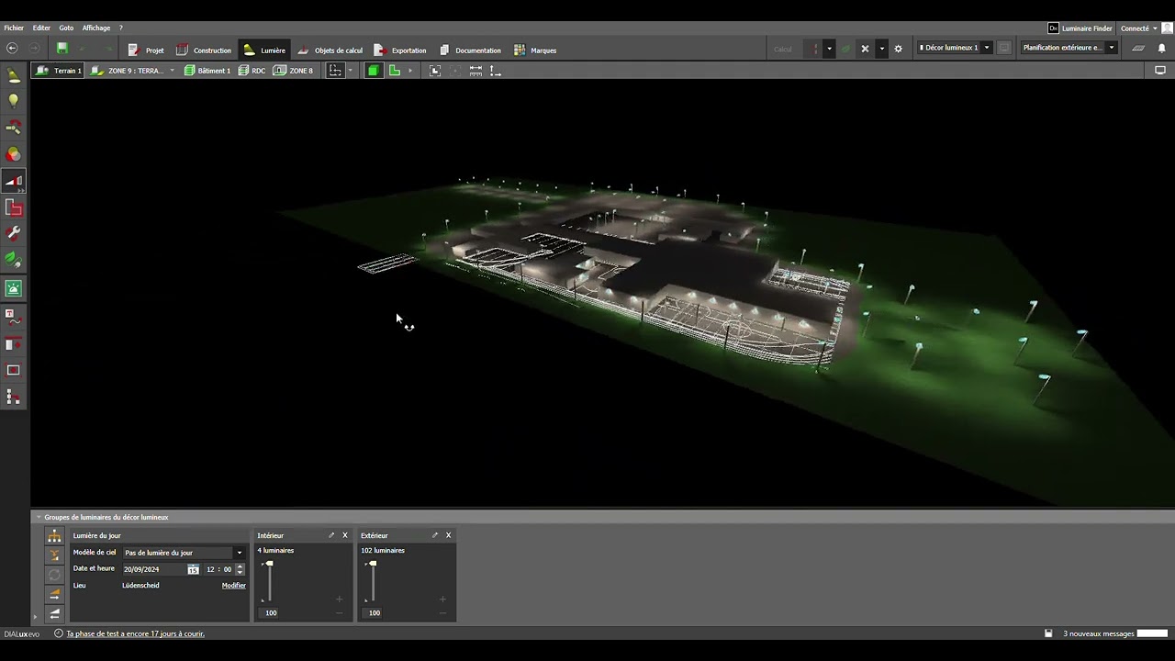Select ZONE 8 in the breadcrumb
1175x661 pixels.
pyautogui.click(x=293, y=71)
